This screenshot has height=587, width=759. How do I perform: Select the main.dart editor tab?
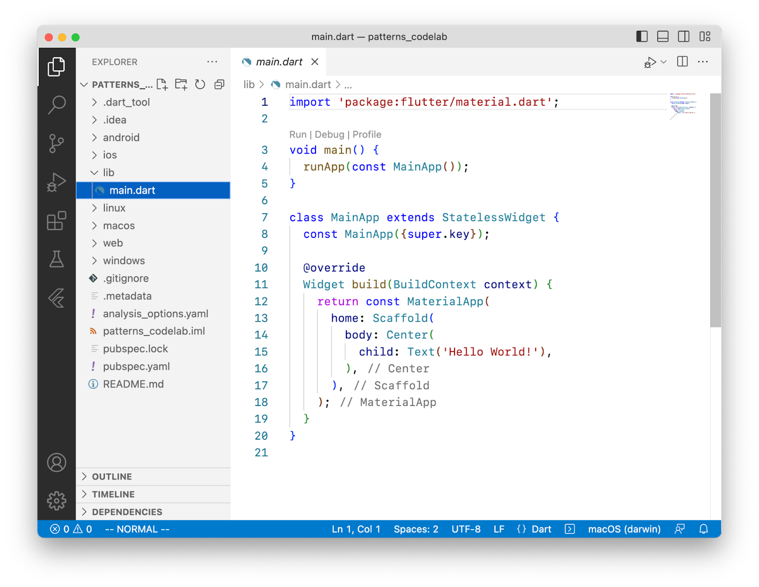pyautogui.click(x=279, y=62)
